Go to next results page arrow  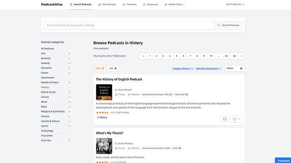click(x=241, y=56)
